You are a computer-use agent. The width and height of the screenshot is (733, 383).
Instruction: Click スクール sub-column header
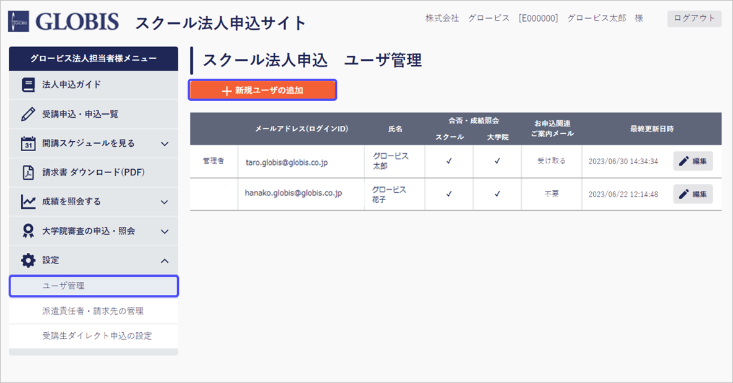point(449,137)
